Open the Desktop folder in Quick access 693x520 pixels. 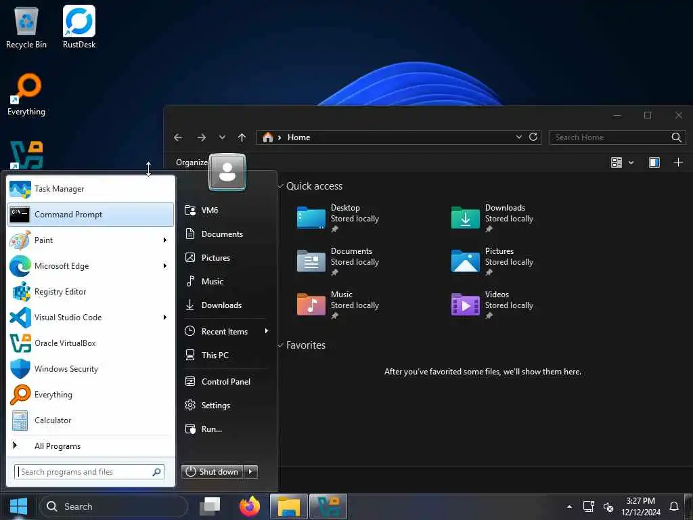pyautogui.click(x=338, y=219)
